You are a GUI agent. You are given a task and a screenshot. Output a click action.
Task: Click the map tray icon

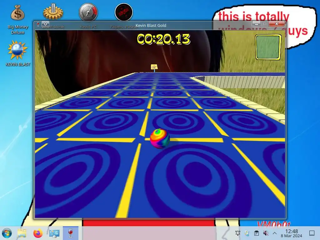click(x=247, y=233)
